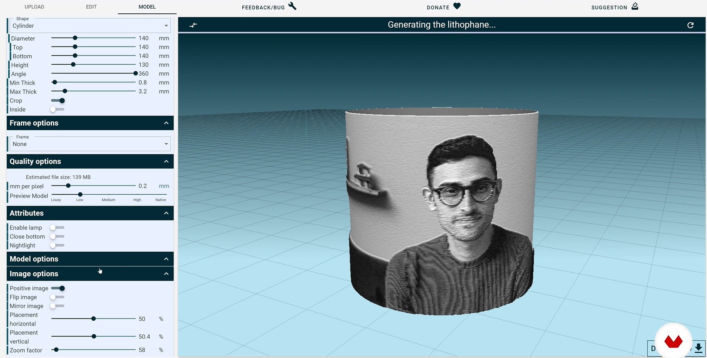The height and width of the screenshot is (358, 707).
Task: Click the wrench icon beside Feedback/Bug
Action: (292, 6)
